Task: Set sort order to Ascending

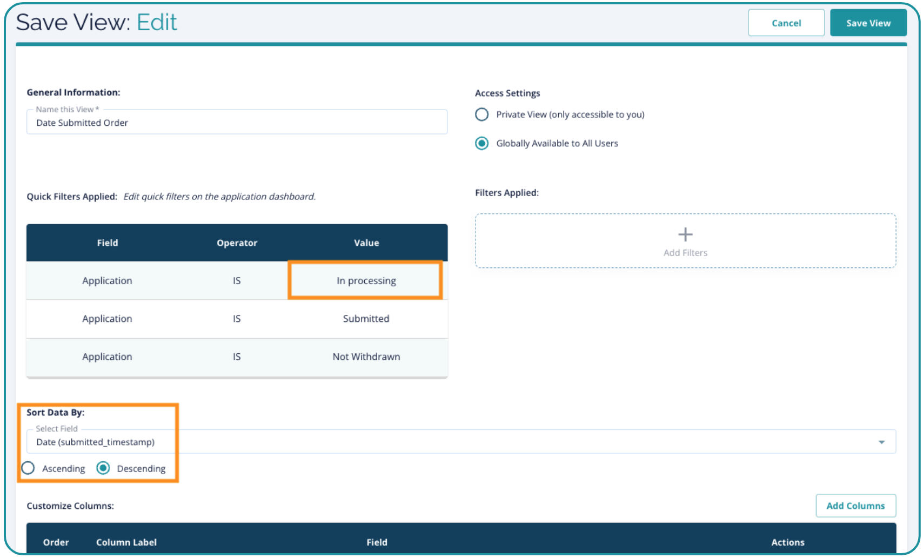Action: tap(28, 468)
